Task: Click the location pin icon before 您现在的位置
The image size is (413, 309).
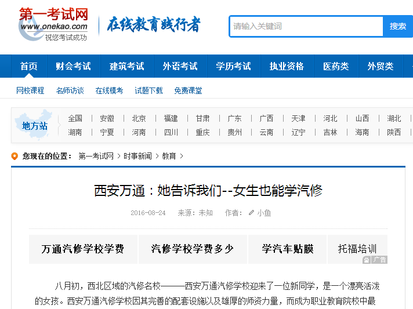Action: pyautogui.click(x=15, y=156)
